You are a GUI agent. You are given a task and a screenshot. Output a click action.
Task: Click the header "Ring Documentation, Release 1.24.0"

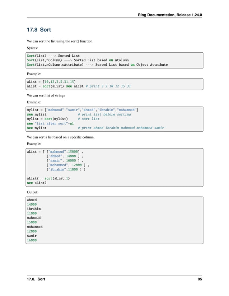tap(170, 15)
